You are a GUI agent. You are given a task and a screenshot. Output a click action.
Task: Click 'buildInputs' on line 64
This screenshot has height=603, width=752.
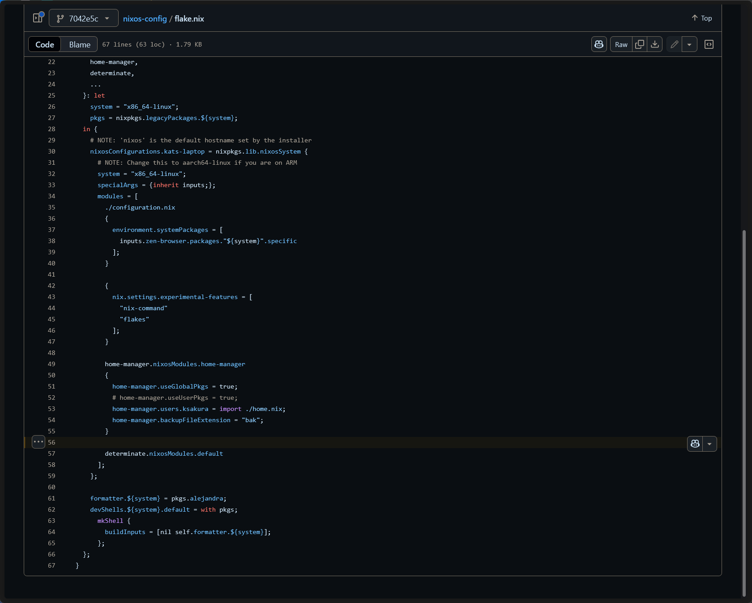click(125, 532)
